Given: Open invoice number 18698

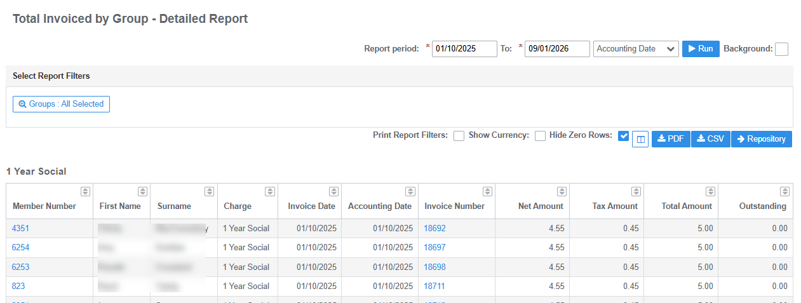Looking at the screenshot, I should pyautogui.click(x=434, y=267).
